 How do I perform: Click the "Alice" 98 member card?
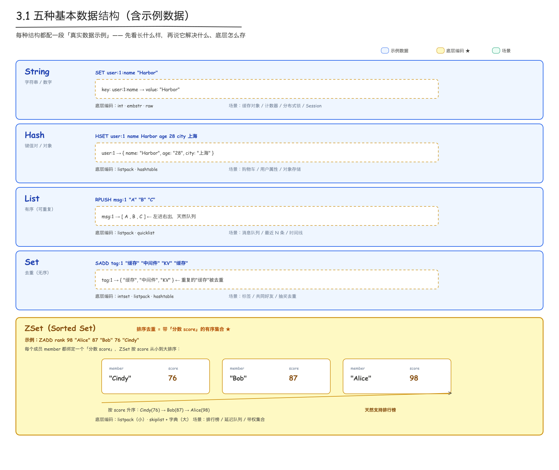coord(397,376)
